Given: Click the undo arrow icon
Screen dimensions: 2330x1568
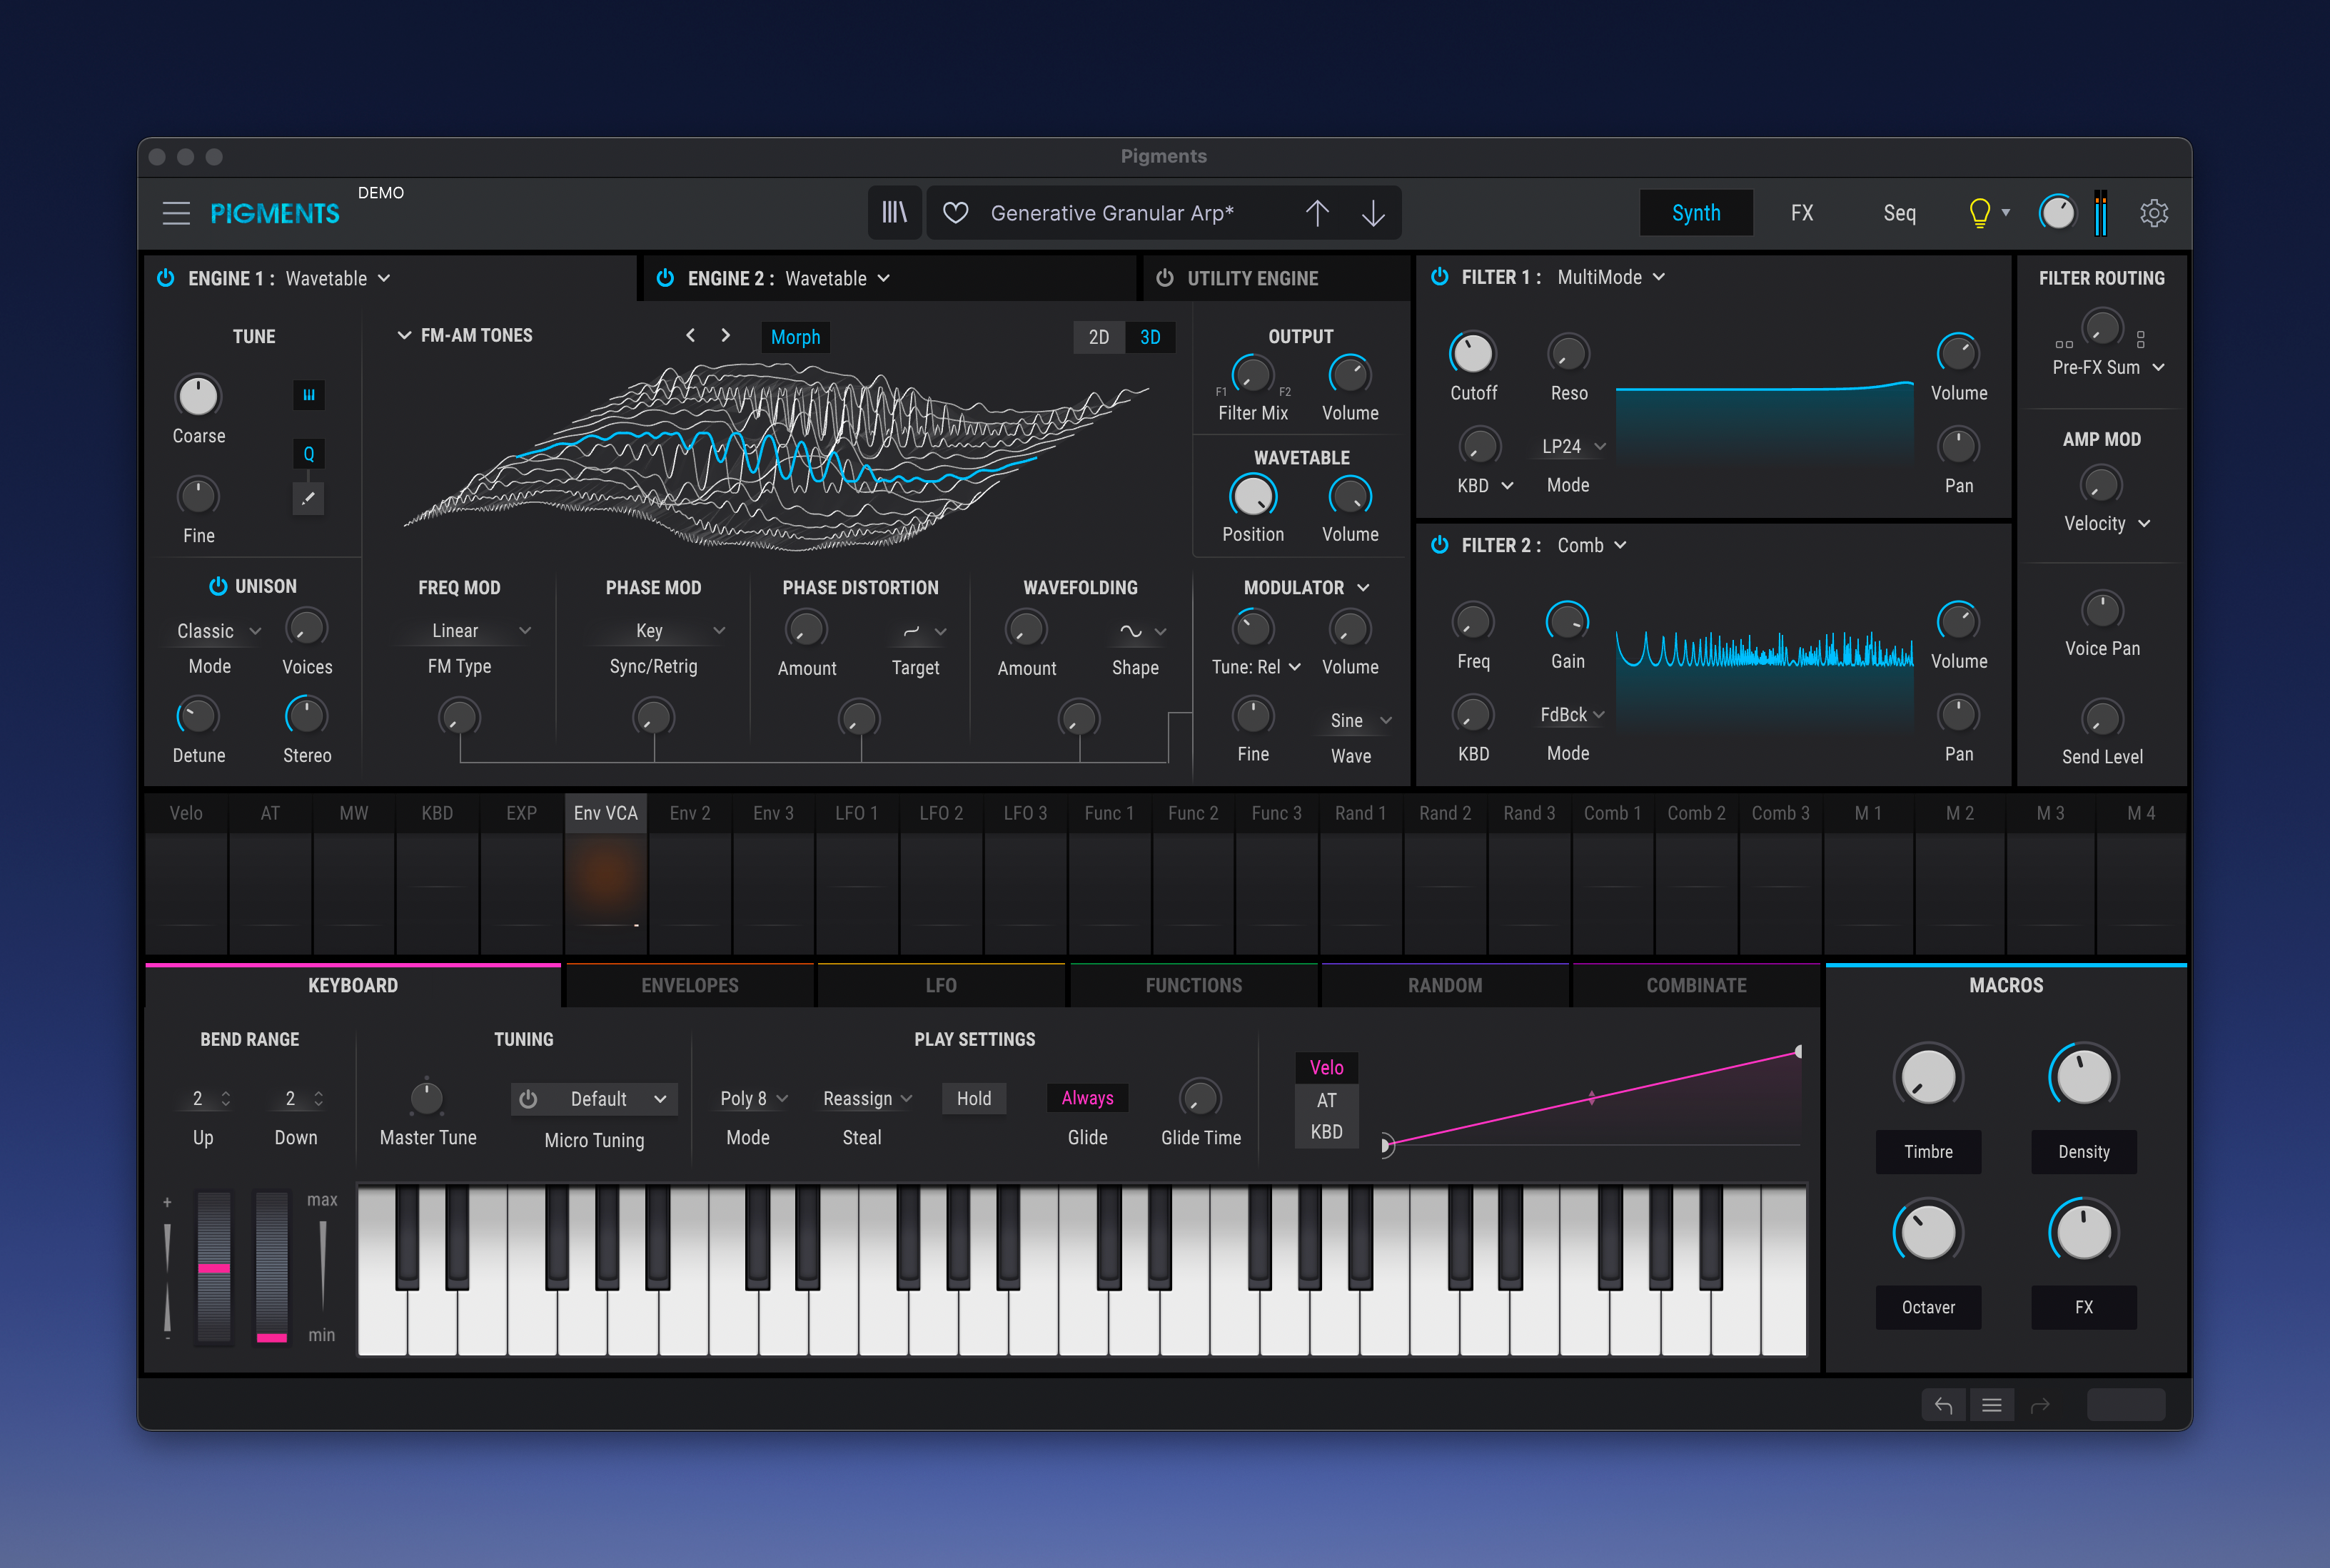Looking at the screenshot, I should click(x=1943, y=1405).
